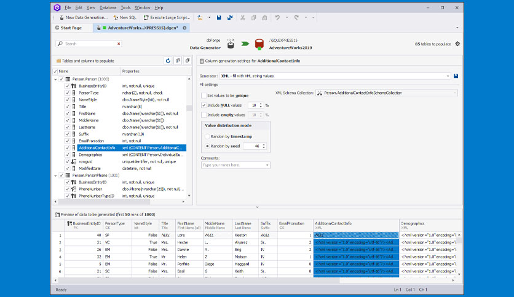
Task: Open the Window menu
Action: (x=143, y=7)
